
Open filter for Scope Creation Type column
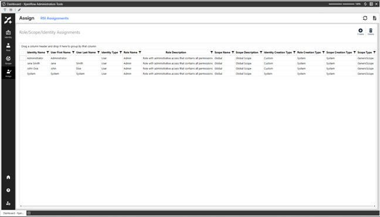pyautogui.click(x=355, y=52)
